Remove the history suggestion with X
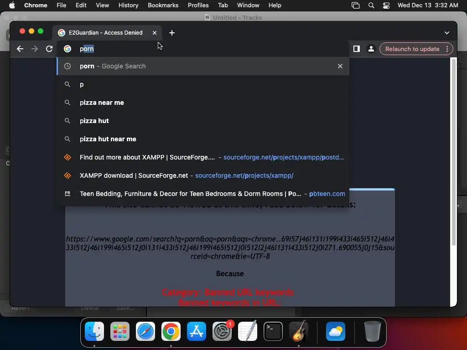This screenshot has width=467, height=350. point(340,66)
